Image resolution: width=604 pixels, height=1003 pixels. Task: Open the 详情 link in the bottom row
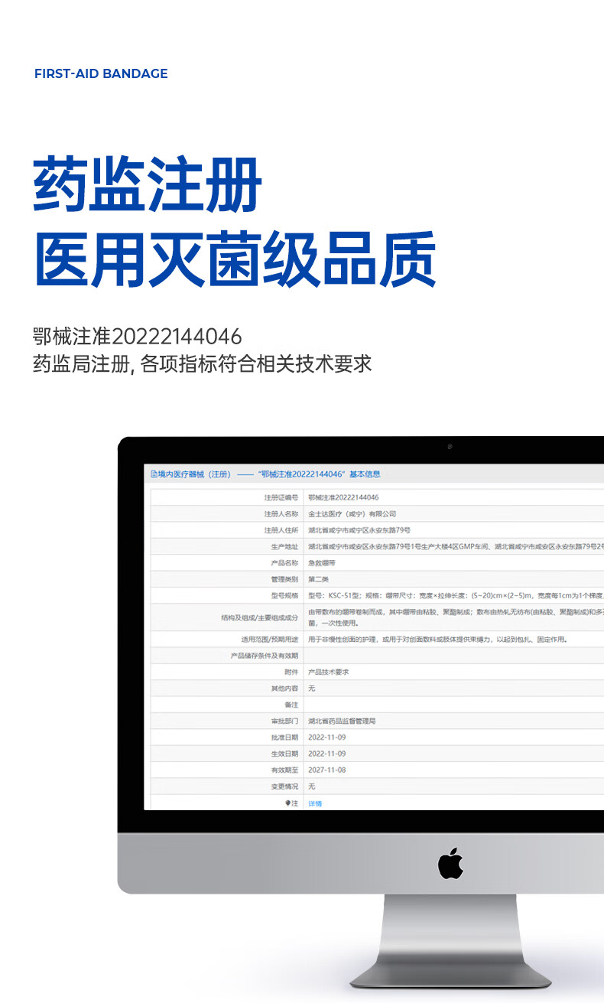[315, 803]
